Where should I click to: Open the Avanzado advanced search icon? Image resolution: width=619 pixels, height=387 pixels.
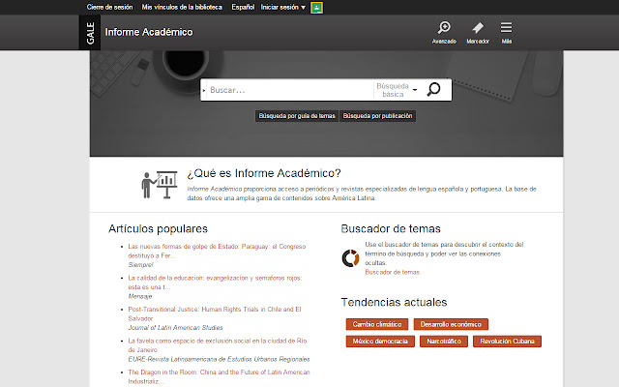point(444,32)
